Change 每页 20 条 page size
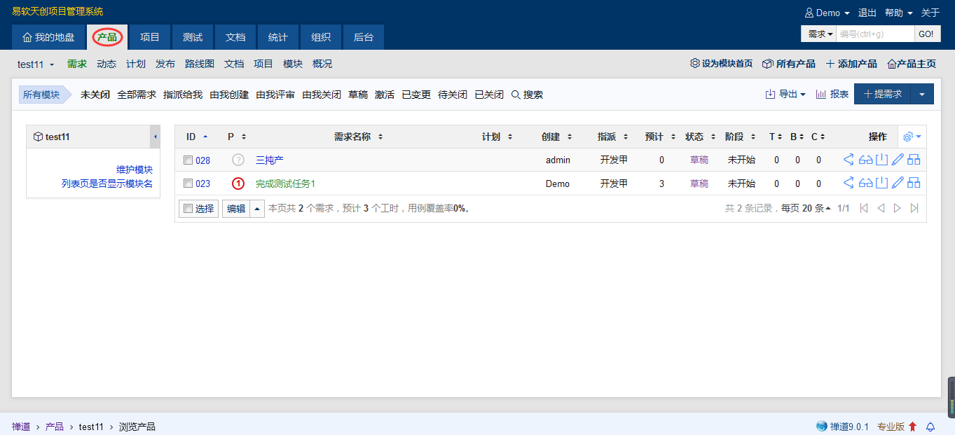The height and width of the screenshot is (435, 955). point(806,208)
